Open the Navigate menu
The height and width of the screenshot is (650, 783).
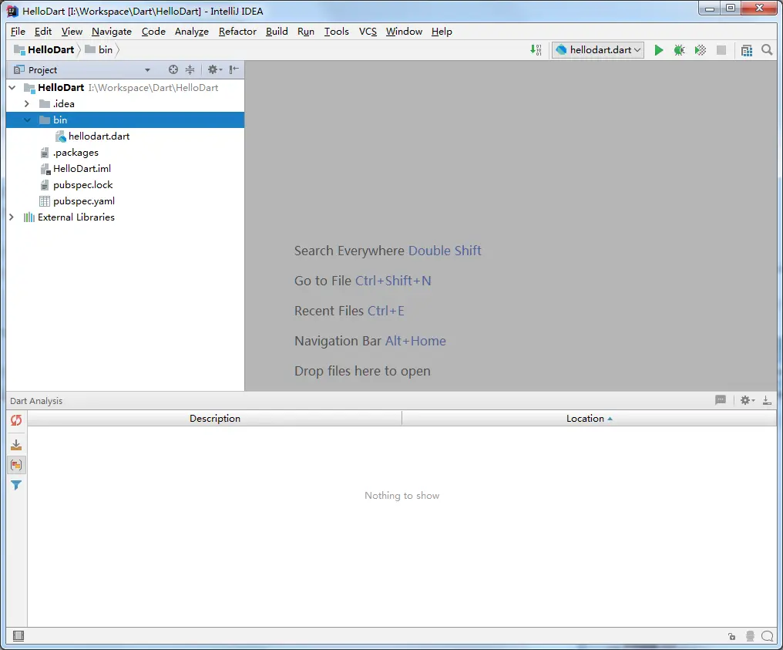pyautogui.click(x=112, y=32)
